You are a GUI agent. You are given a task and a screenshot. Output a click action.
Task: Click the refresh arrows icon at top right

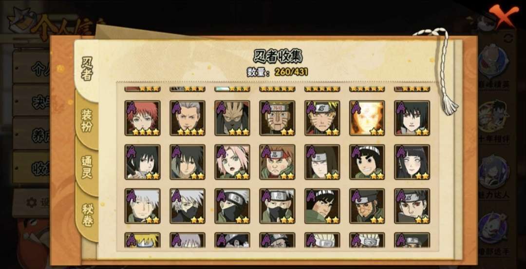(508, 38)
